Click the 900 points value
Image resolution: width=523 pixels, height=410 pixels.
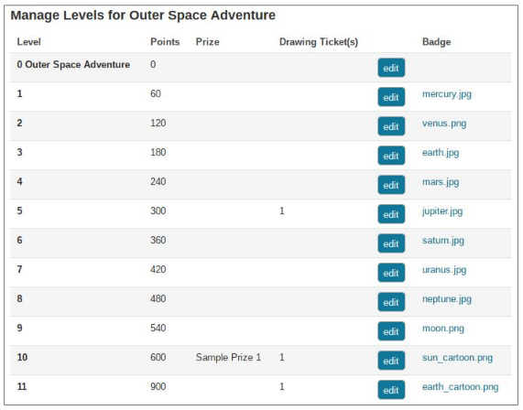[x=158, y=387]
